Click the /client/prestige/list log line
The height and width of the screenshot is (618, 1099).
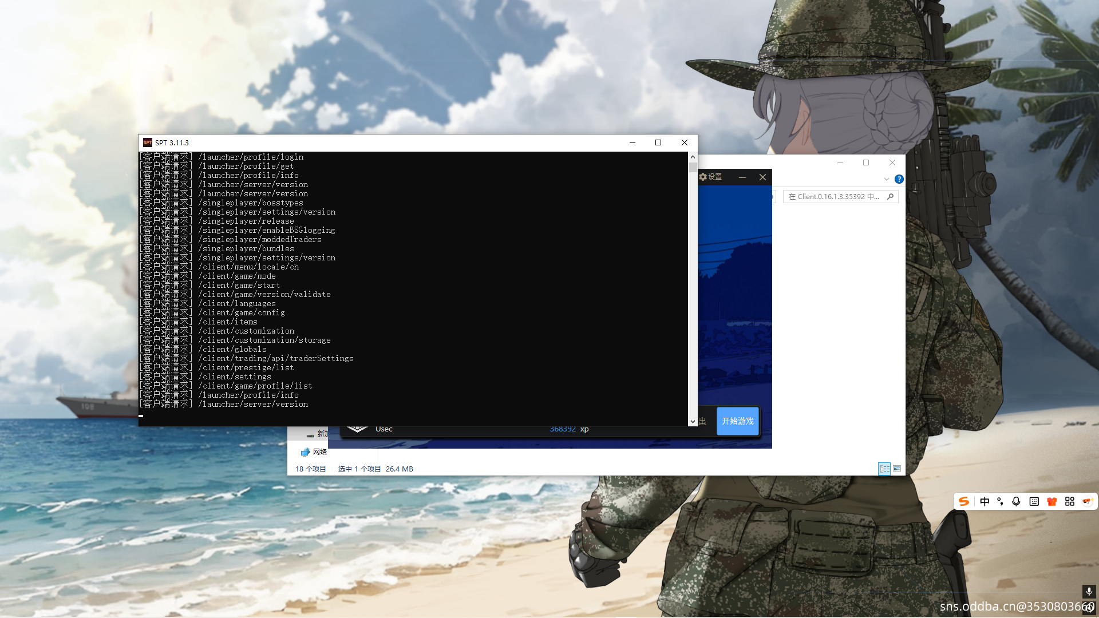[216, 367]
